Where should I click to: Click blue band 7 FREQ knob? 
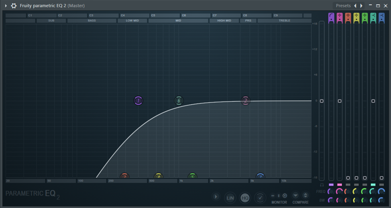click(x=381, y=192)
